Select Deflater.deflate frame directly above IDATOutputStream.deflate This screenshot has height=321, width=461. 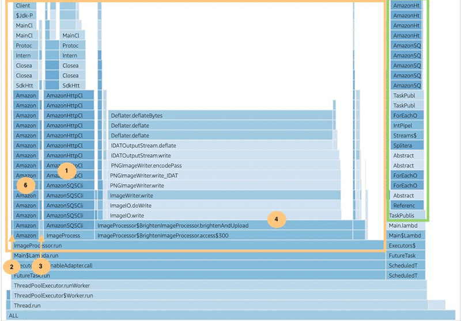point(221,136)
